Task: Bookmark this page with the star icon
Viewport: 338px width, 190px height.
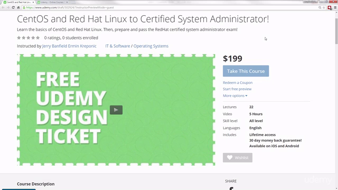Action: point(324,7)
